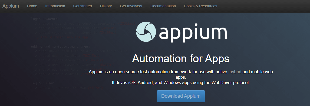The width and height of the screenshot is (310, 106).
Task: Click the Download Appium button
Action: click(x=181, y=96)
